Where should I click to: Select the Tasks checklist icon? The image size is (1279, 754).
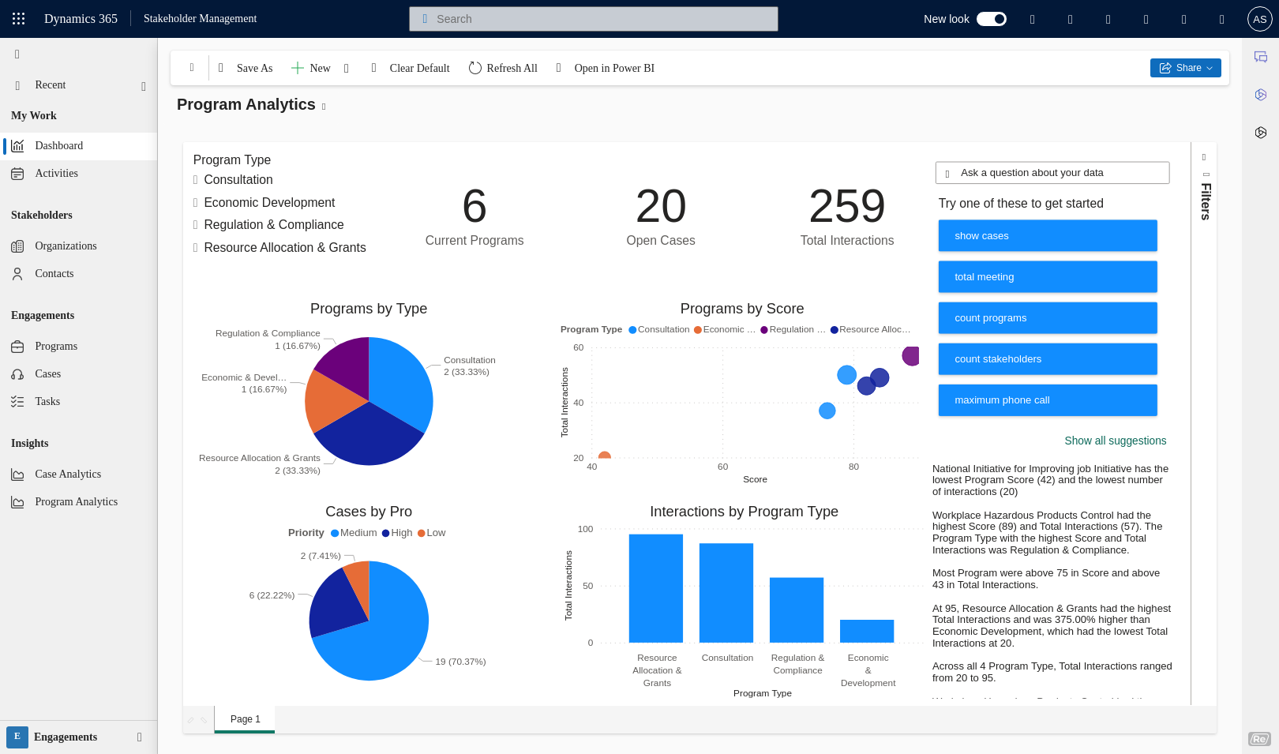(x=17, y=402)
